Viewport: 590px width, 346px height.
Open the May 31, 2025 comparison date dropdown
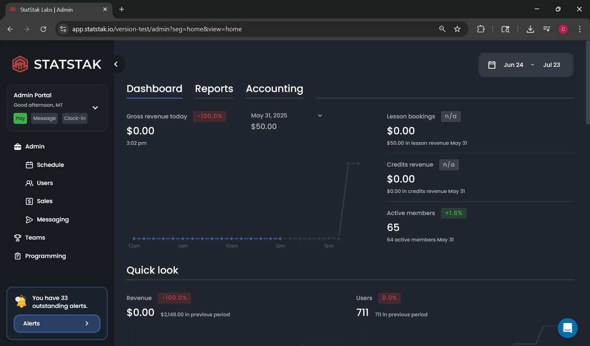pyautogui.click(x=320, y=115)
